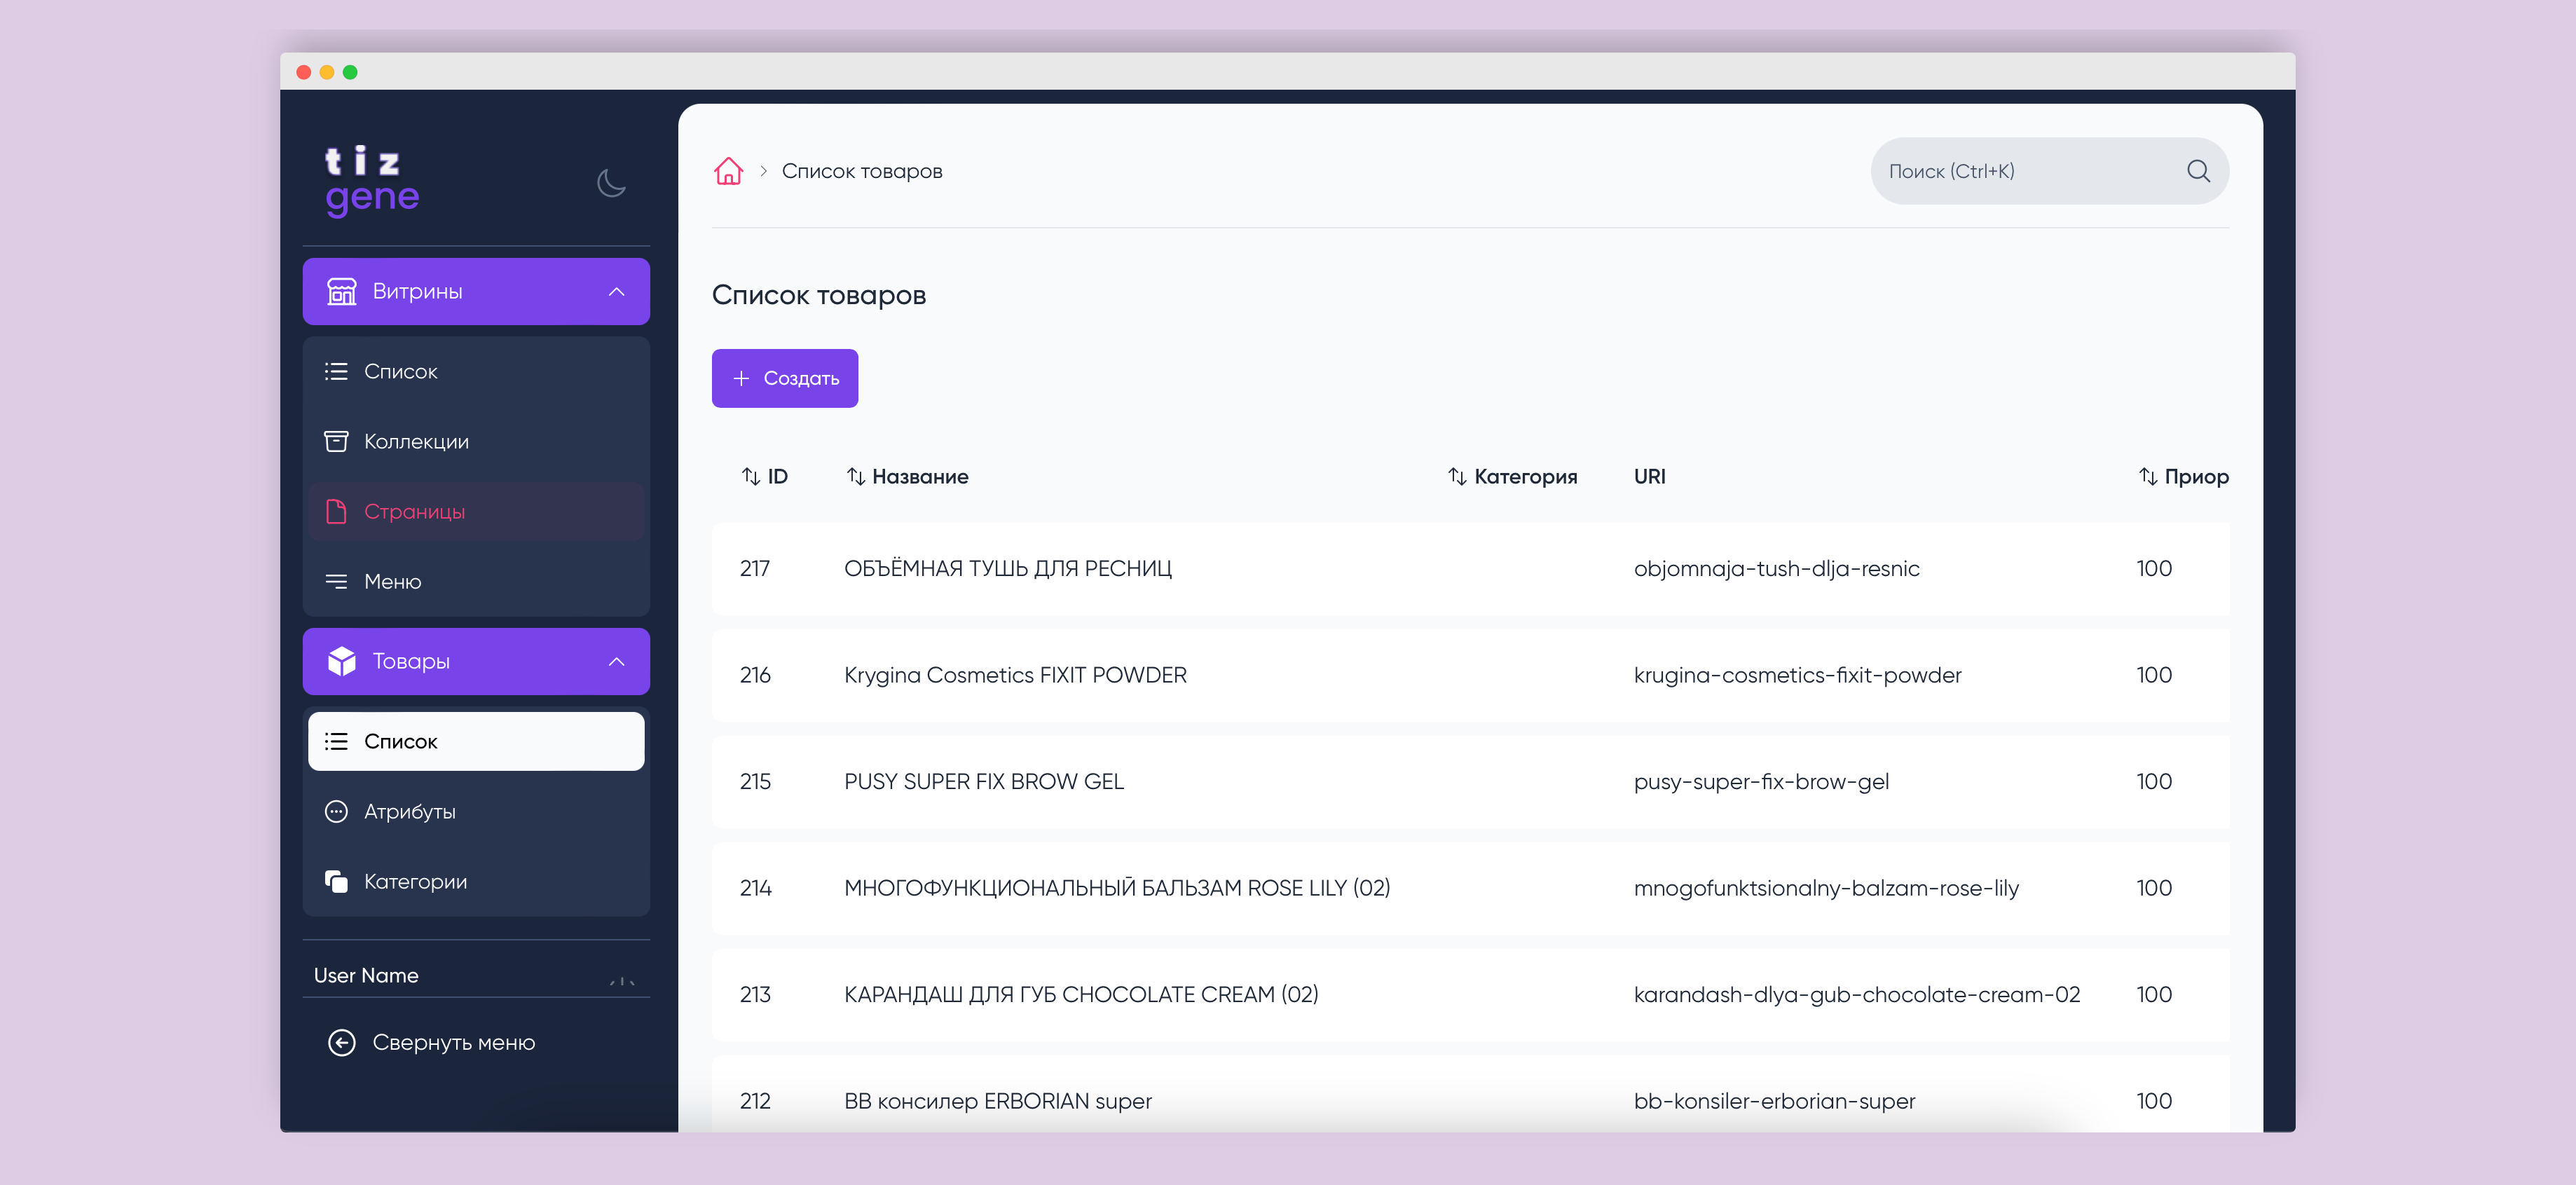The height and width of the screenshot is (1185, 2576).
Task: Click the Коллекции archive box icon
Action: click(x=336, y=441)
